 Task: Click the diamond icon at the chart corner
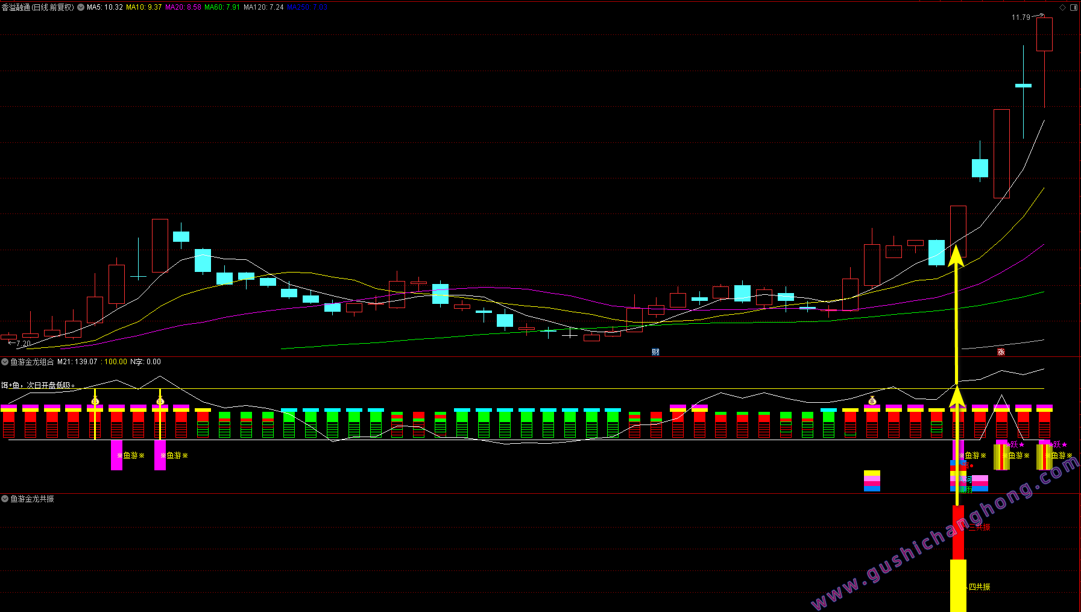pyautogui.click(x=1062, y=7)
